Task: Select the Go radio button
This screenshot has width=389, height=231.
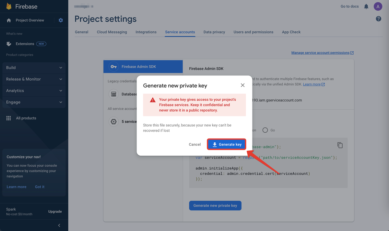Action: (x=265, y=130)
